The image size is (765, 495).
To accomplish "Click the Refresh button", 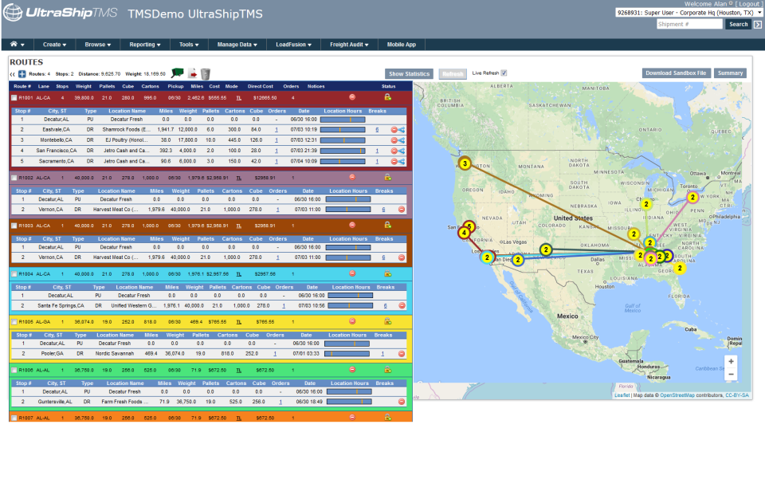I will click(x=453, y=73).
